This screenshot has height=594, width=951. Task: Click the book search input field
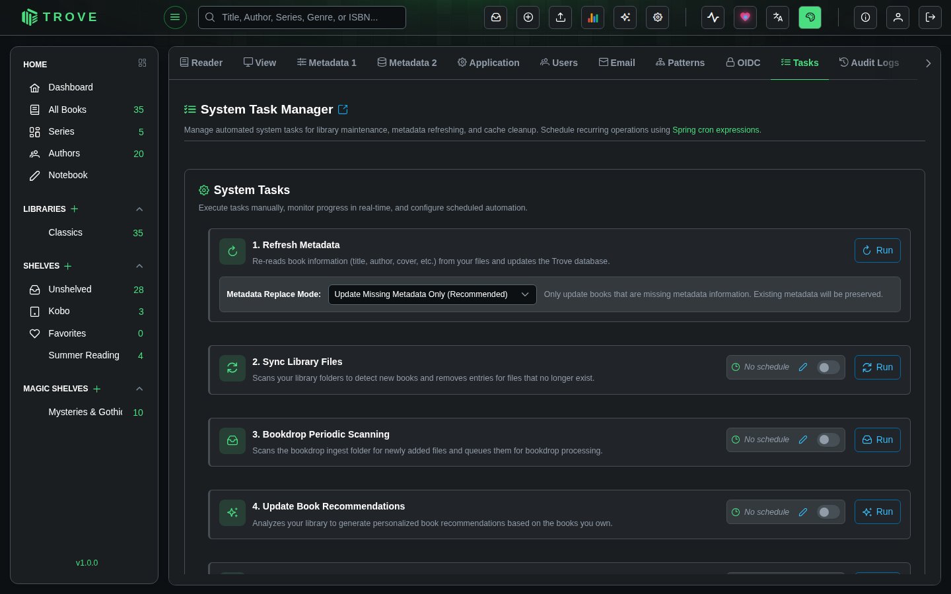(302, 17)
